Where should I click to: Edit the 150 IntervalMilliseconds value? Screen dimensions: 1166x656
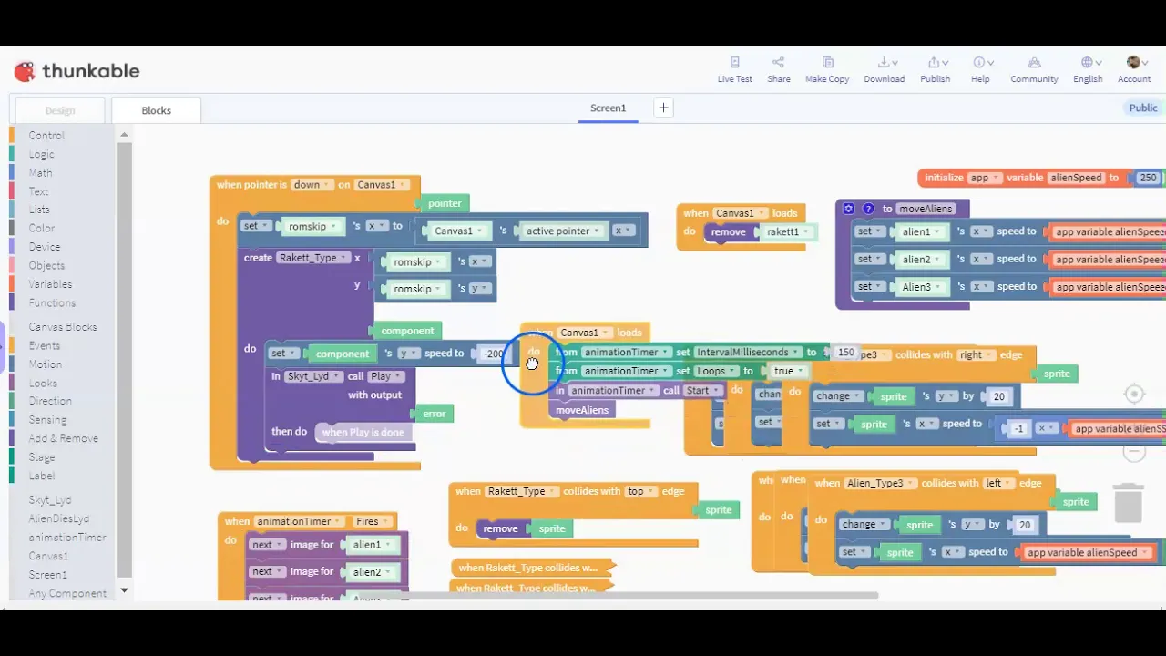(845, 353)
